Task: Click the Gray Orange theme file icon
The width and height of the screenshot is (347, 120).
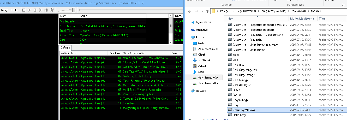Action: (x=230, y=100)
